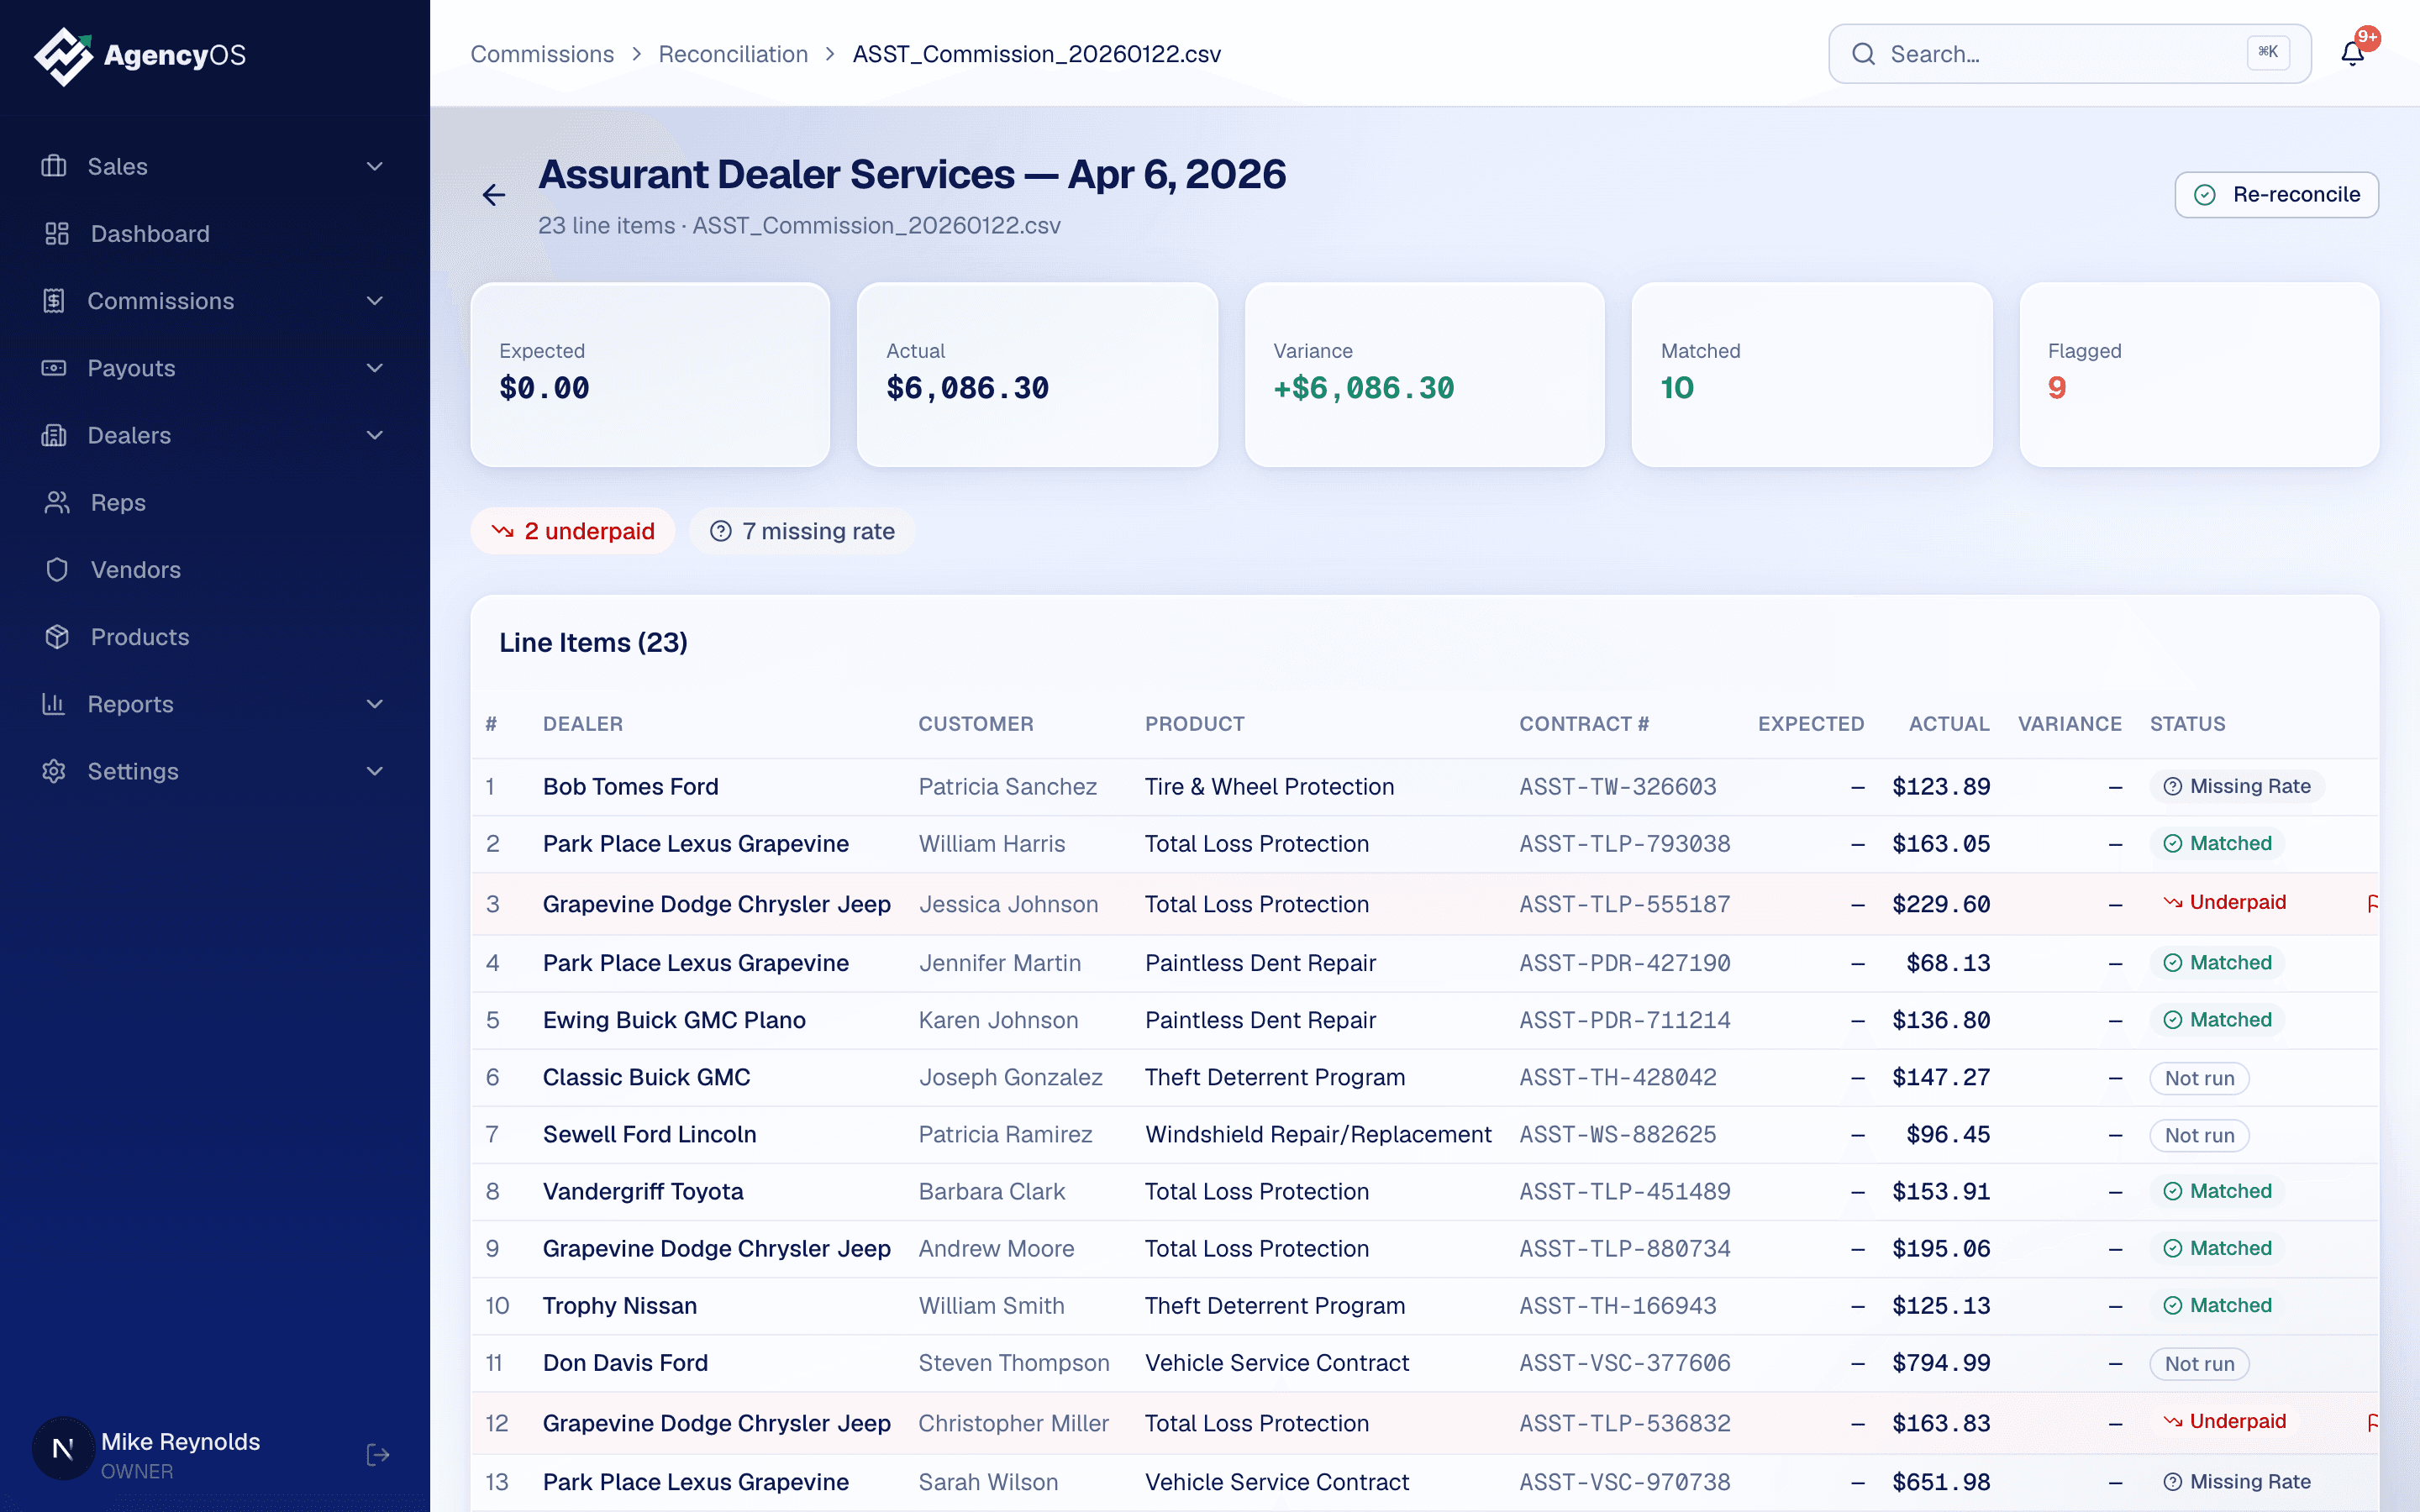Click the log out icon near Mike Reynolds
Screen dimensions: 2420x1512
pyautogui.click(x=378, y=1454)
